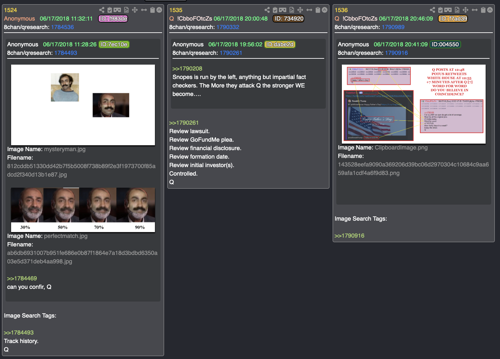The height and width of the screenshot is (359, 500).
Task: Click the VR goggles icon on post 1536
Action: 448,10
